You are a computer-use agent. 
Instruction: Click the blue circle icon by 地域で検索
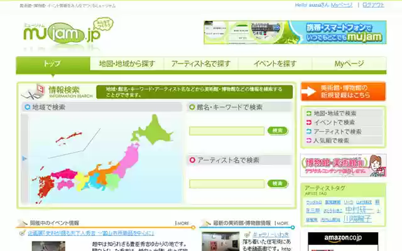click(27, 107)
